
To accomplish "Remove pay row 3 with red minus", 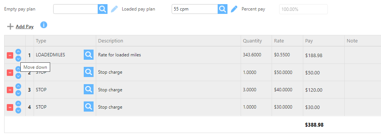I will [10, 90].
